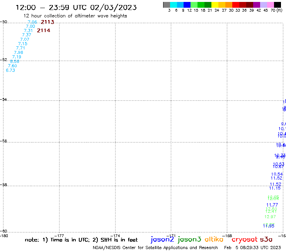Click the wave height value 7.31
Image resolution: width=286 pixels, height=251 pixels.
point(28,31)
